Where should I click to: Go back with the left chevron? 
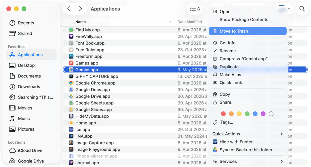[69, 9]
